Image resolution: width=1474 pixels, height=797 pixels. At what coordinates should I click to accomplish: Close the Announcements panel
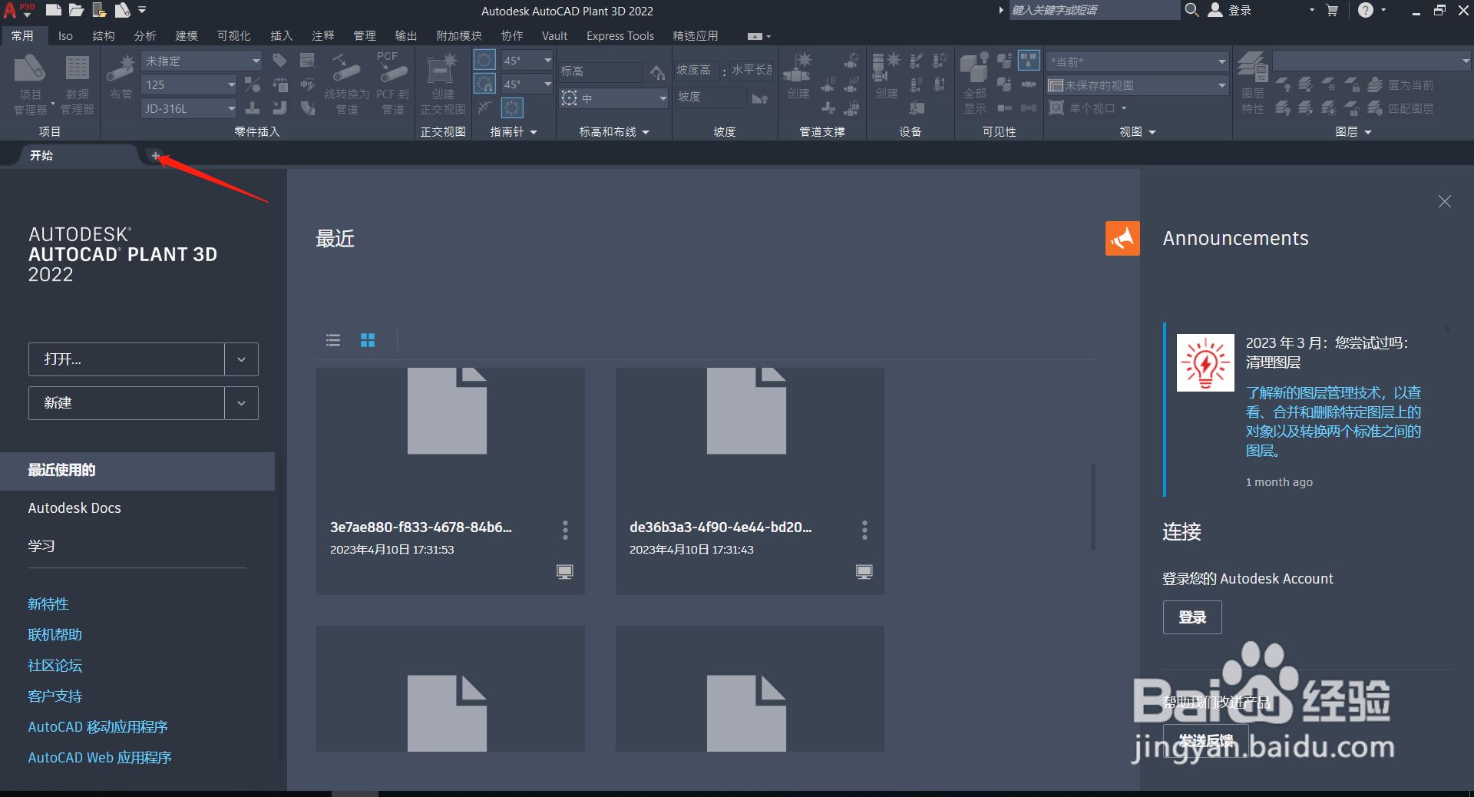[1445, 201]
